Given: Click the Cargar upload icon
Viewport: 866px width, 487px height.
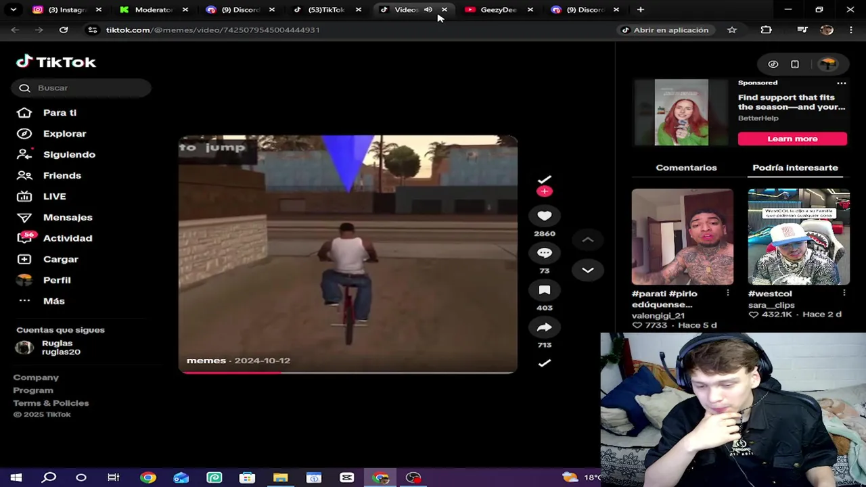Looking at the screenshot, I should coord(24,259).
